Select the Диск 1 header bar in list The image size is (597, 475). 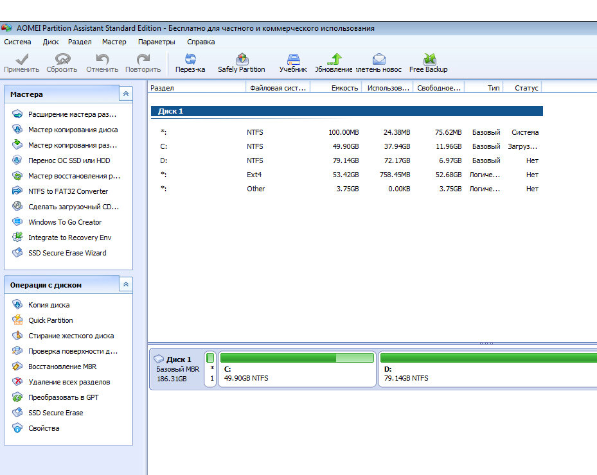[x=347, y=111]
